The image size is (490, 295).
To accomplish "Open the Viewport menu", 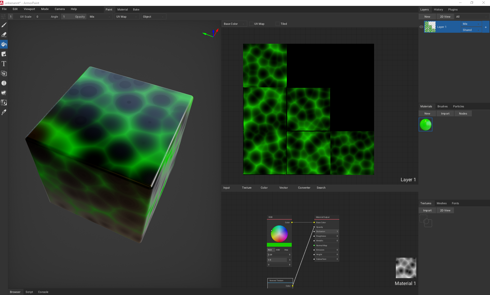I will click(29, 9).
